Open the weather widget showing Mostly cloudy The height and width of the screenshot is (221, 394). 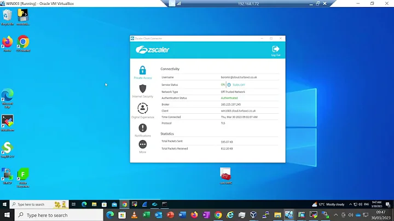coord(328,204)
